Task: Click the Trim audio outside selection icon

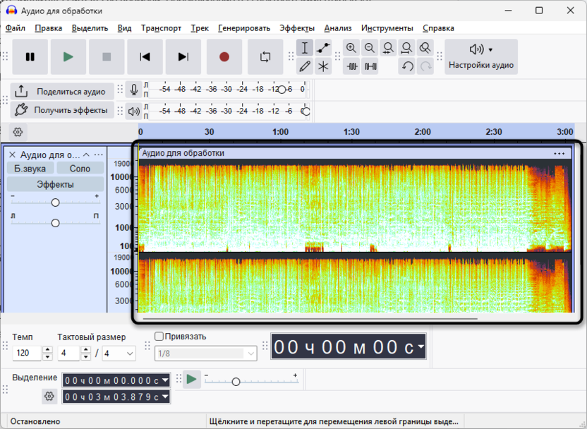Action: click(351, 66)
